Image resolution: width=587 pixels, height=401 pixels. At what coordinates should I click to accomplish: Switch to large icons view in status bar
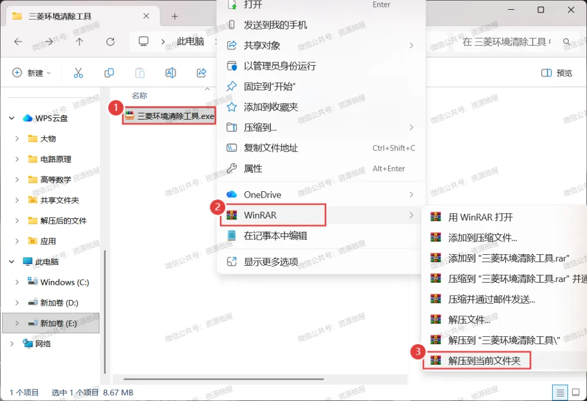click(x=576, y=393)
